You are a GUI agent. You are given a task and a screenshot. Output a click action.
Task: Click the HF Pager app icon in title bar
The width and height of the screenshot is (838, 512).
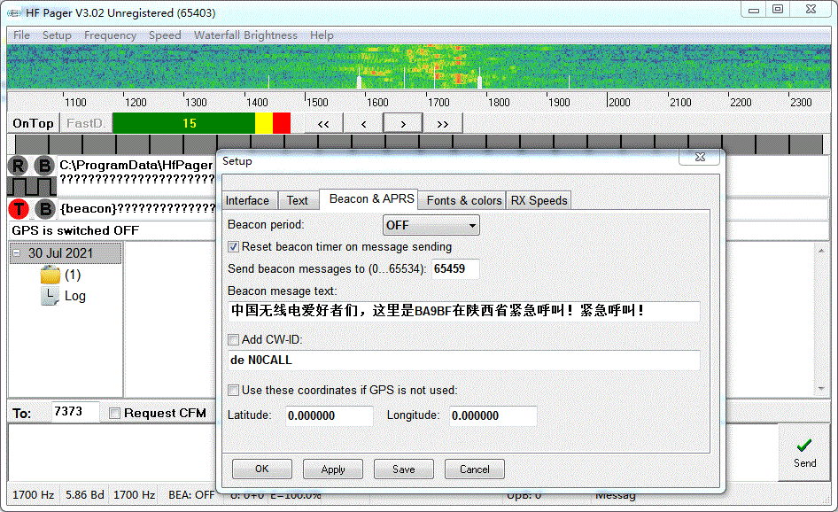pyautogui.click(x=14, y=12)
